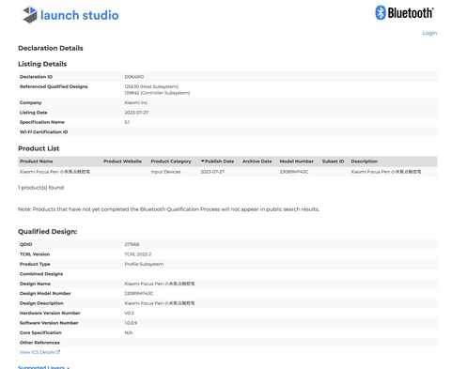
Task: Select Hardware Version Number value V0.3
Action: [x=129, y=313]
